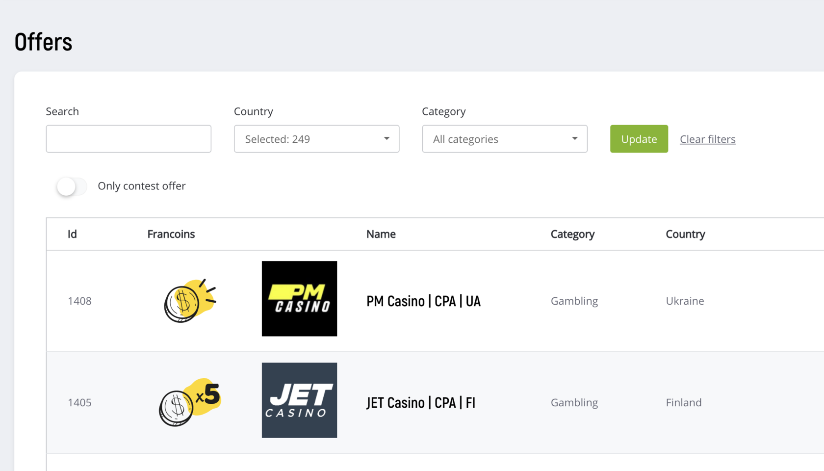
Task: Click the x5 Francoins coin icon for offer 1405
Action: pos(190,402)
